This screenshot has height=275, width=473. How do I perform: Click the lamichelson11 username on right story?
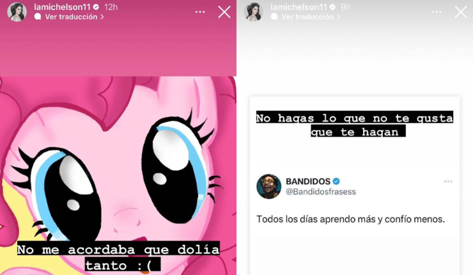[x=299, y=7]
